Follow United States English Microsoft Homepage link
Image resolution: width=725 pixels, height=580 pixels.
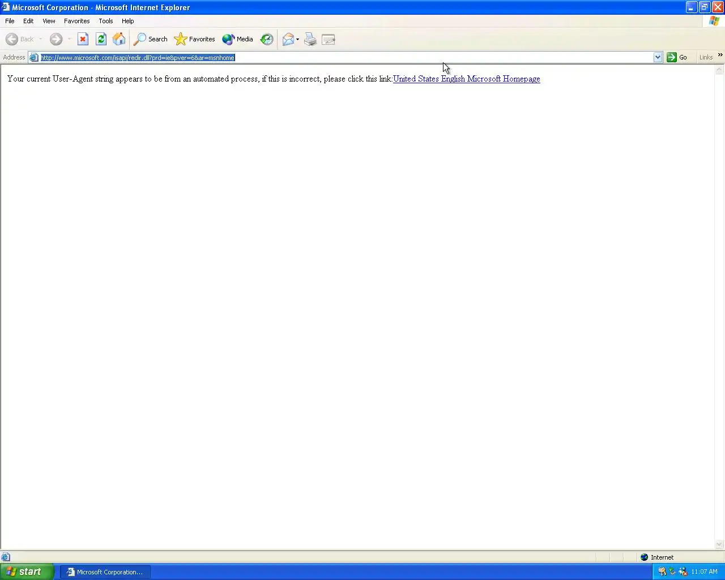point(467,79)
